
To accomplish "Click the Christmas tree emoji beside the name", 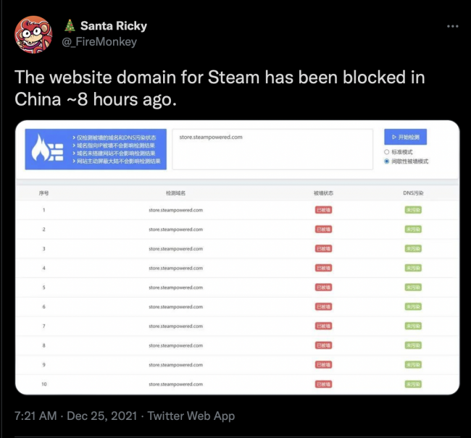I will tap(70, 26).
